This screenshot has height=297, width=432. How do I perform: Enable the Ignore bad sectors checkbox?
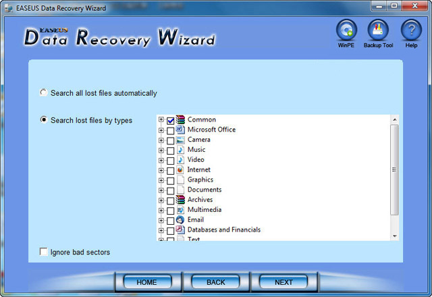coord(45,252)
